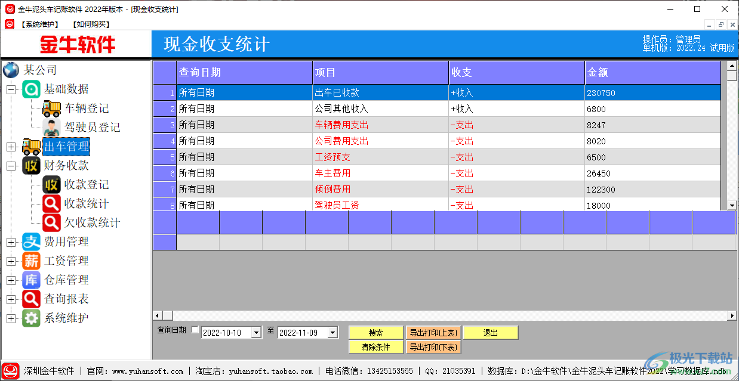Viewport: 739px width, 381px height.
Task: Collapse the 财务收款 tree node
Action: [11, 166]
